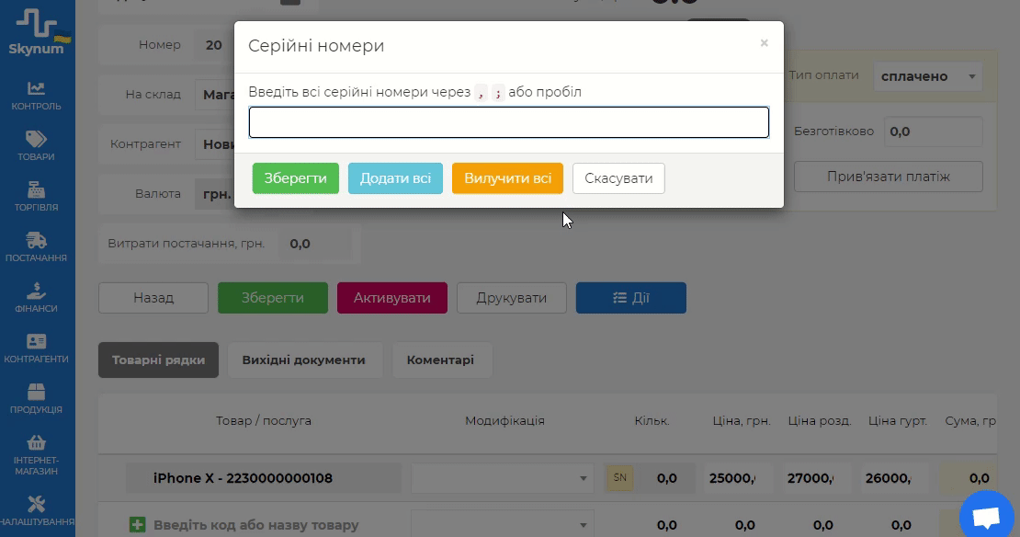Open Модифікація dropdown for iPhone X
1020x537 pixels.
point(502,478)
